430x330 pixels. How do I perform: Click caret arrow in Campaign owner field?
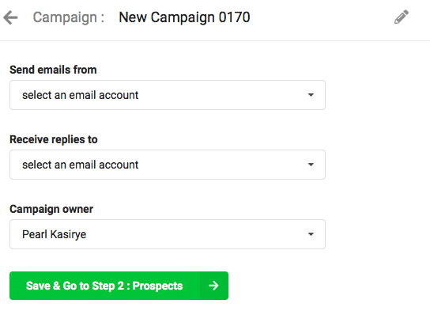point(311,234)
